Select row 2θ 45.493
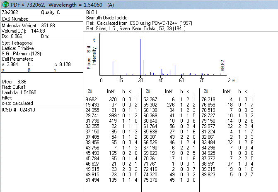Screen dimensions: 278x192 click(111, 153)
